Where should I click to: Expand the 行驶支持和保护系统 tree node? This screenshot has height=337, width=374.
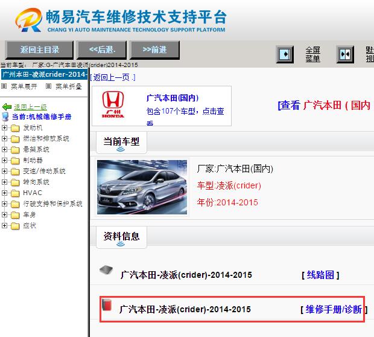4,204
